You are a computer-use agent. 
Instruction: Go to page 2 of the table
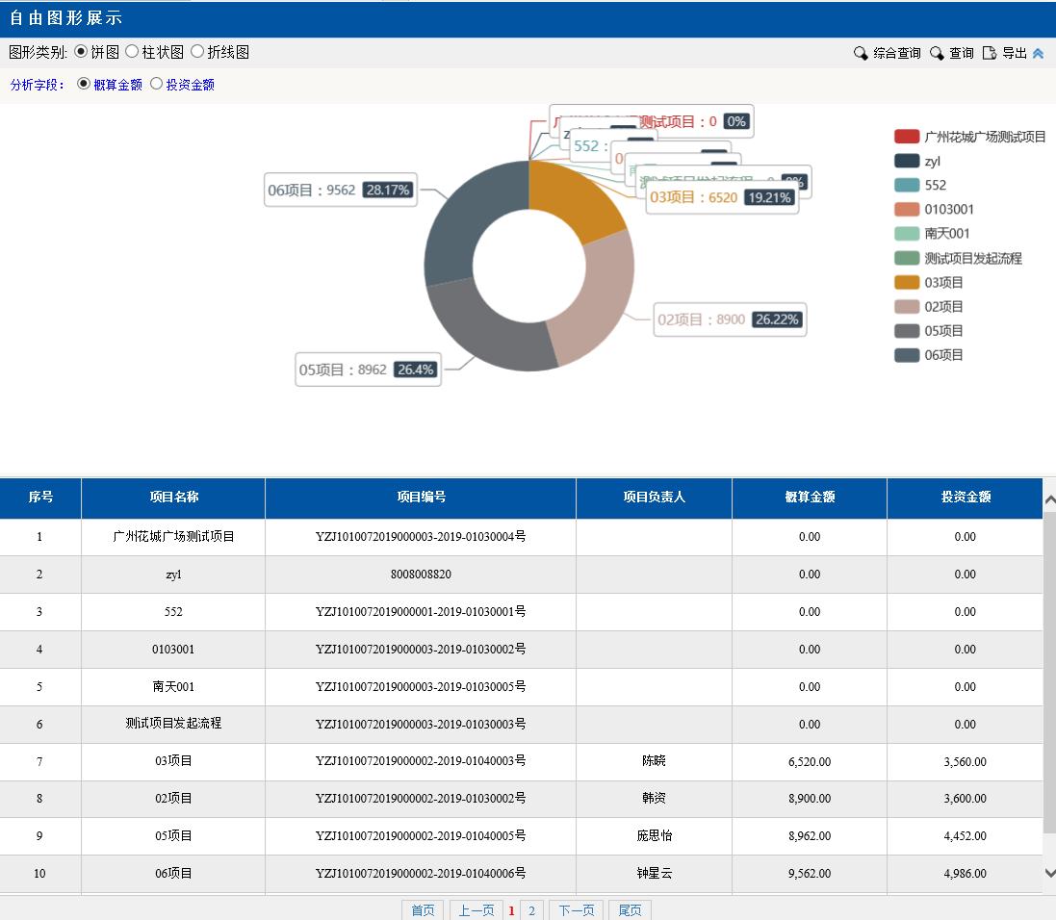(x=531, y=910)
